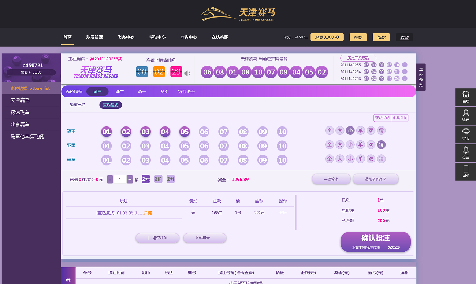
Task: Click the 天津赛马 horse logo at top
Action: [238, 14]
